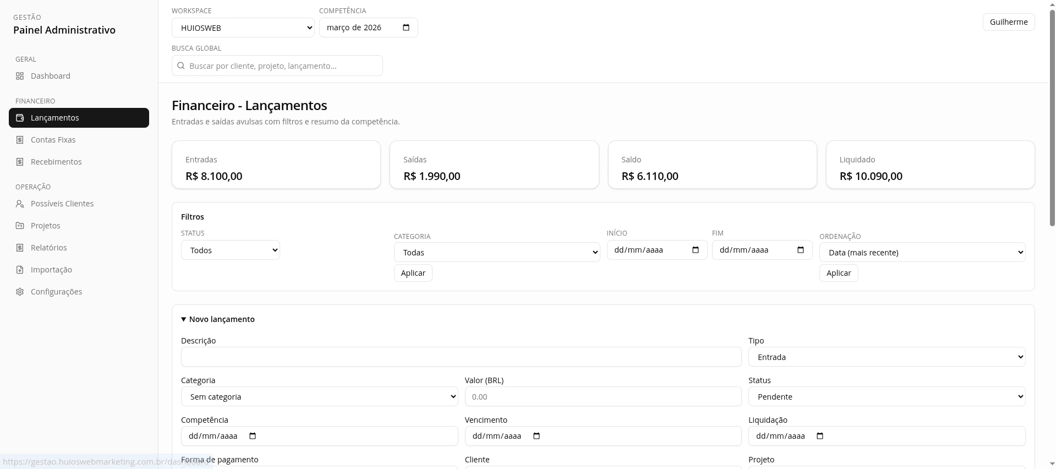
Task: Click the Recebimentos sidebar icon
Action: point(20,162)
